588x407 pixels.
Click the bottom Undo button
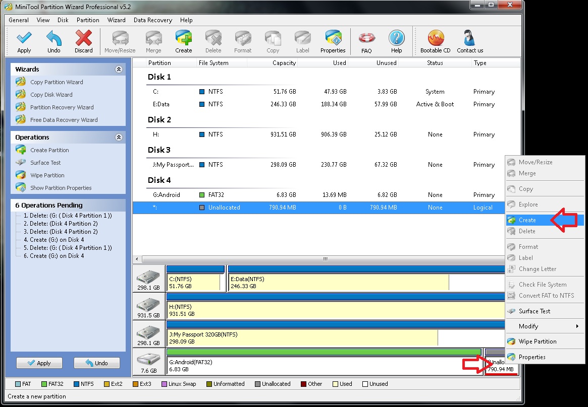point(97,363)
